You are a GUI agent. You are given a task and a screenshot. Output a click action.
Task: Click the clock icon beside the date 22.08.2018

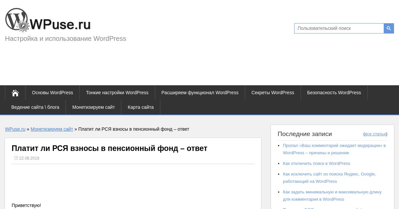pos(16,158)
